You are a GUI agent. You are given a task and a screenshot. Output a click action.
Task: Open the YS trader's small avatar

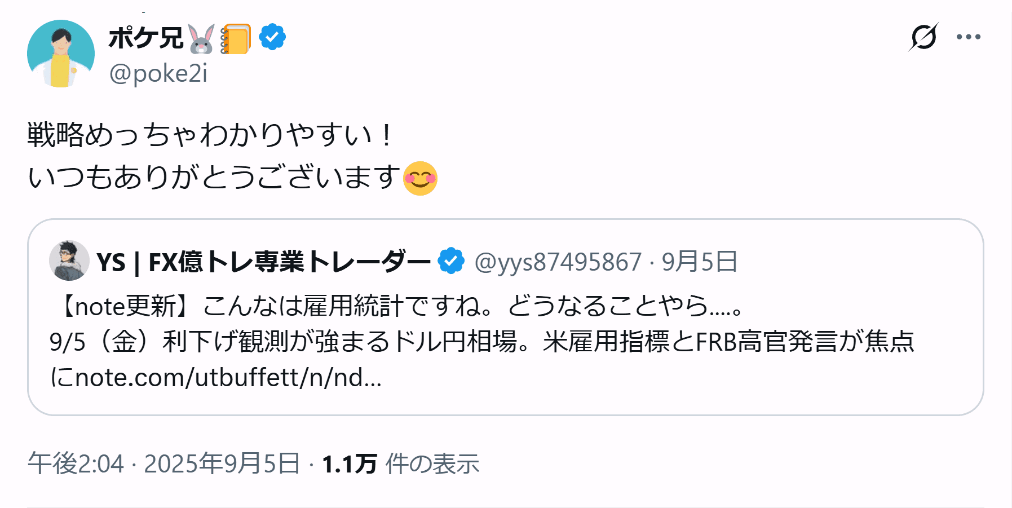tap(69, 260)
